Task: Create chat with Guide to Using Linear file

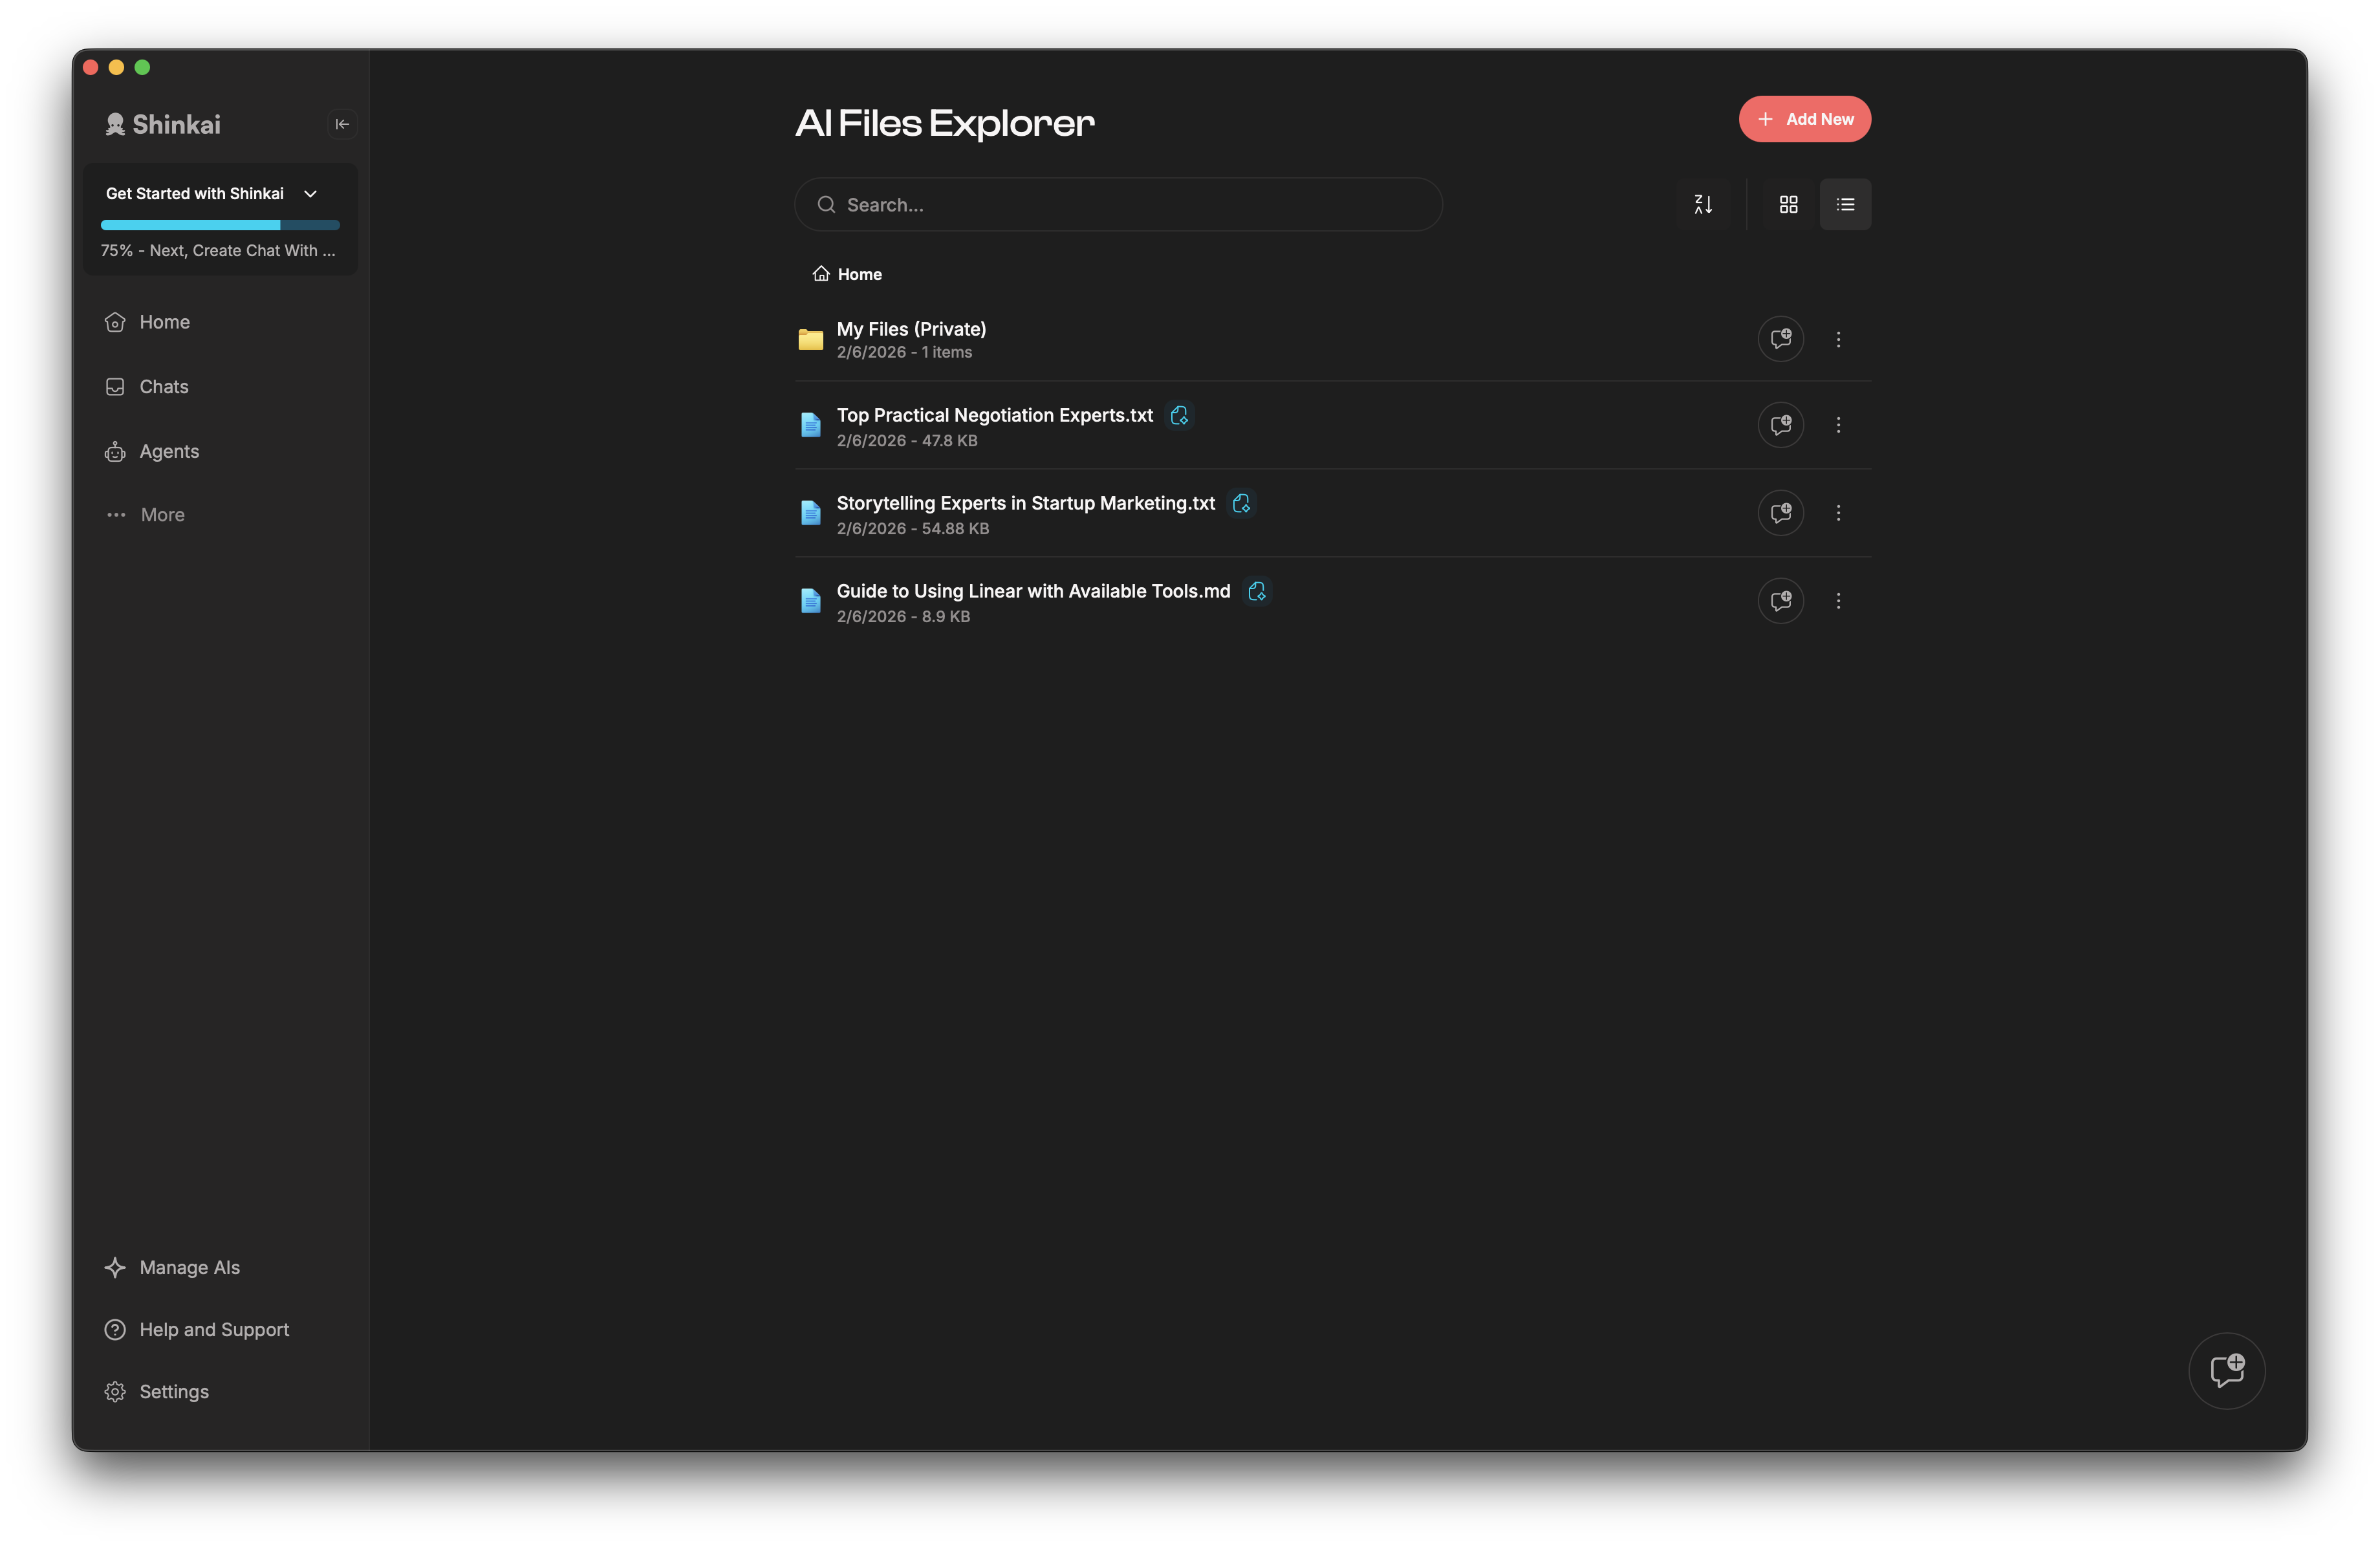Action: coord(1781,601)
